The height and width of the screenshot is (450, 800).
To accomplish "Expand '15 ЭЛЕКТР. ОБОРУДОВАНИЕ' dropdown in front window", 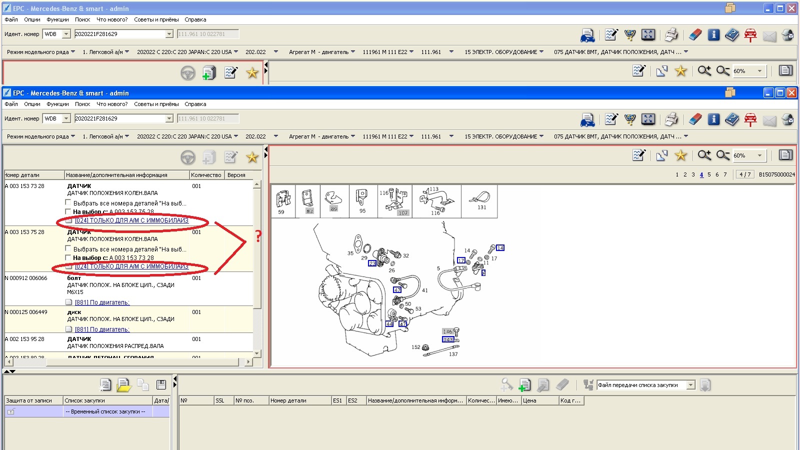I will [541, 136].
